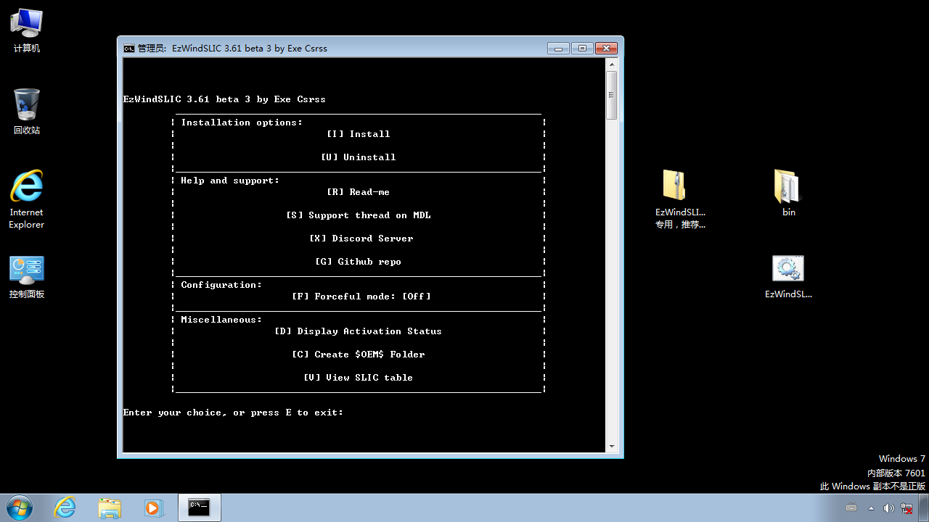Screen dimensions: 929x522
Task: Click the Windows Start orb
Action: [x=20, y=507]
